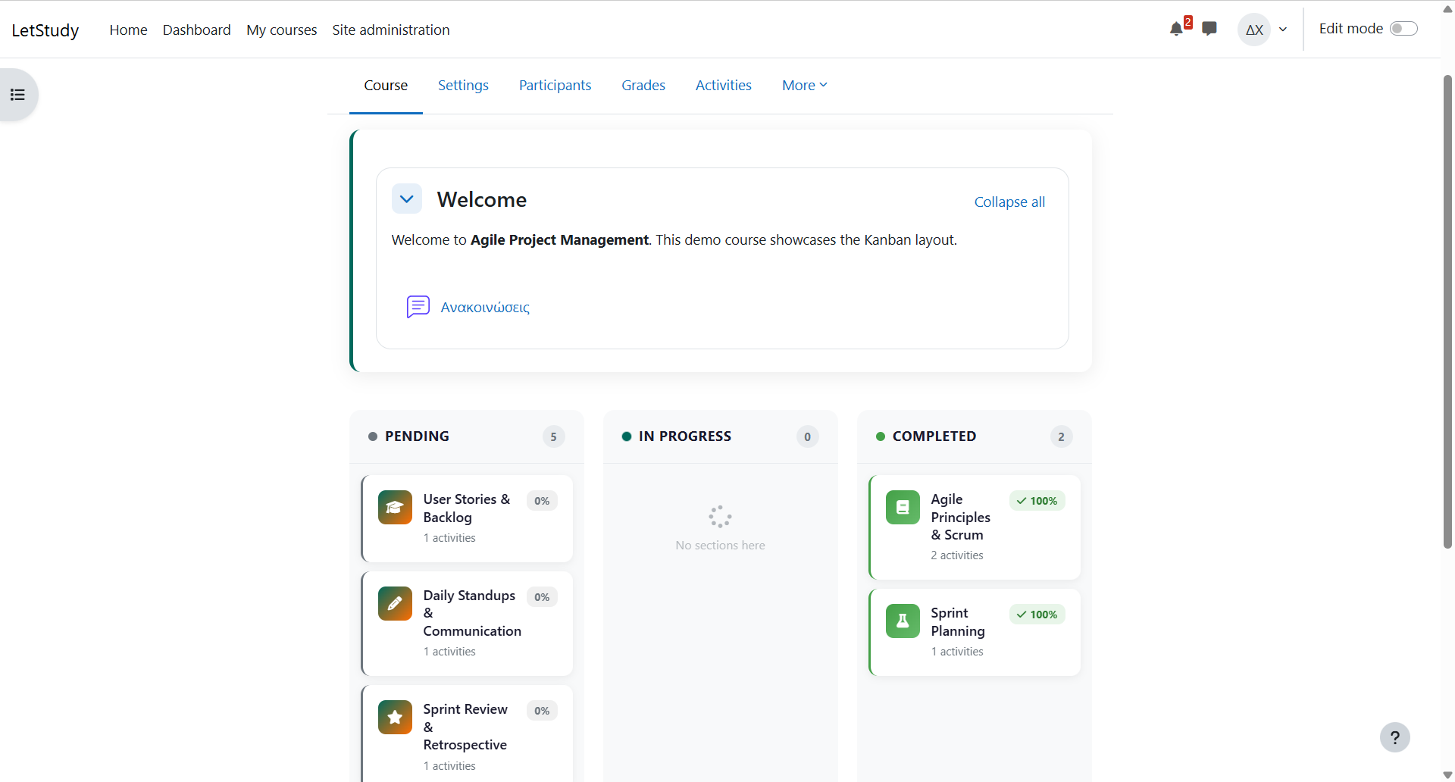Click the Agile Principles & Scrum book icon
The image size is (1455, 782).
tap(903, 508)
